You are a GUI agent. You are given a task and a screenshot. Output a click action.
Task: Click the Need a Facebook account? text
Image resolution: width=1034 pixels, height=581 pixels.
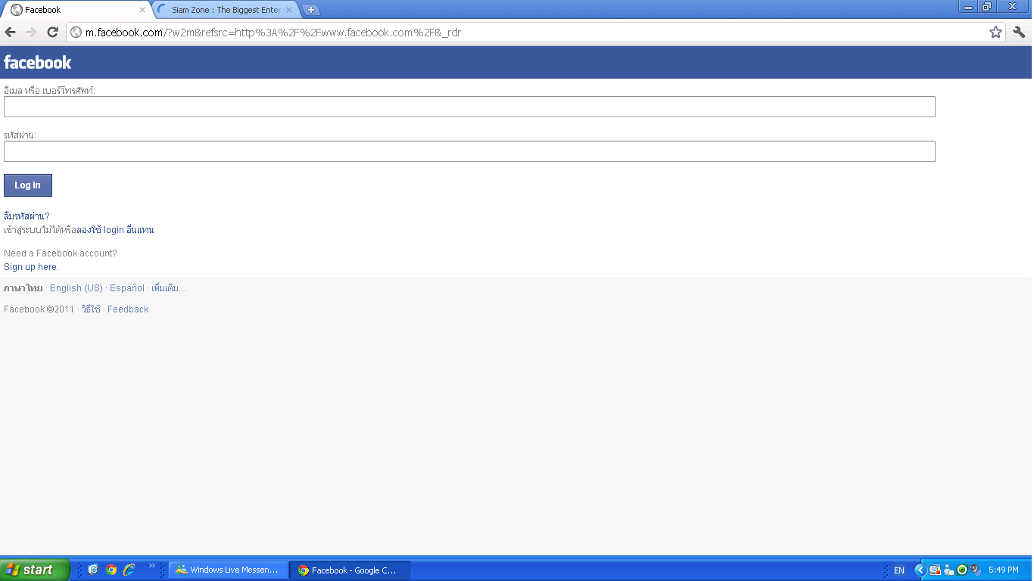(61, 253)
